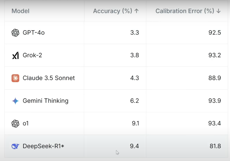This screenshot has height=161, width=230.
Task: Sort by the Calibration Error down arrow
Action: tap(219, 11)
